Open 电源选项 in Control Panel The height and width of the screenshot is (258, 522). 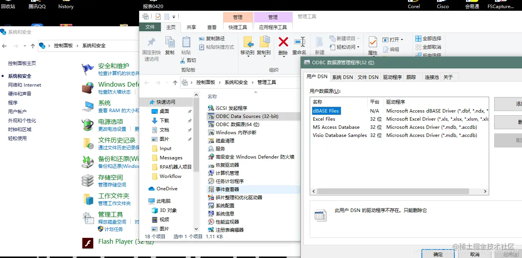(111, 121)
